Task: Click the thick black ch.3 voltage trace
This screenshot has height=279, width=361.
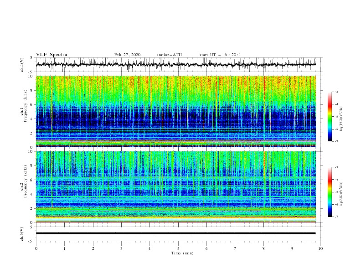Action: 175,233
